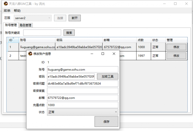This screenshot has height=131, width=193.
Task: Click the 密保问题 field
Action: pos(83,83)
